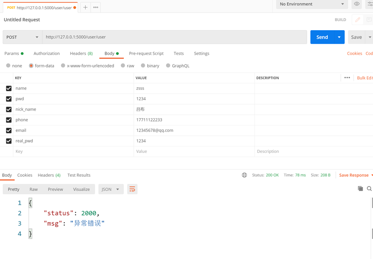Image resolution: width=373 pixels, height=259 pixels.
Task: Click the pencil edit icon near BUILD
Action: point(358,19)
